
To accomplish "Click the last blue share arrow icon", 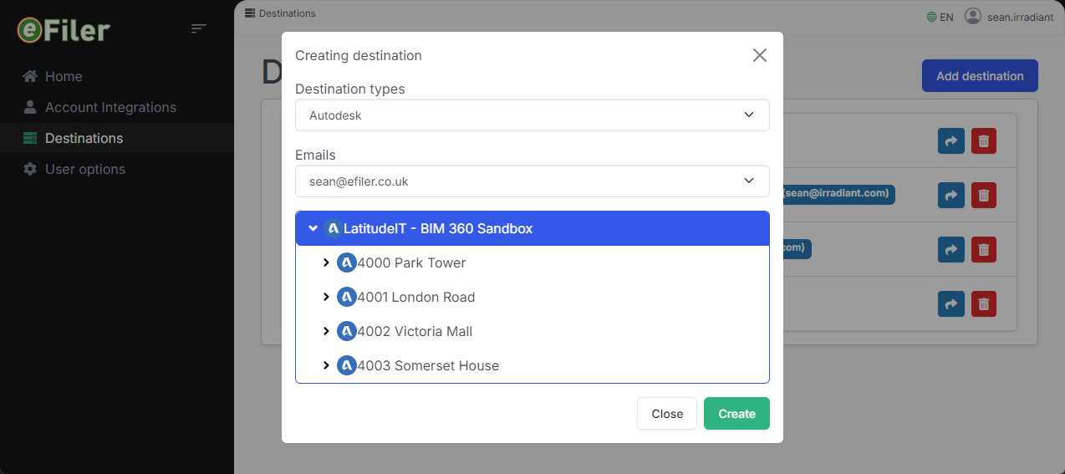I will point(950,303).
